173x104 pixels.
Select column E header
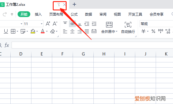tap(42, 54)
